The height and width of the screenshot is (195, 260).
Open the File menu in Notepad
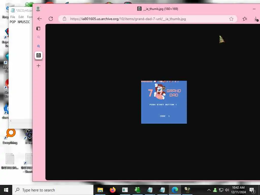[x=13, y=17]
